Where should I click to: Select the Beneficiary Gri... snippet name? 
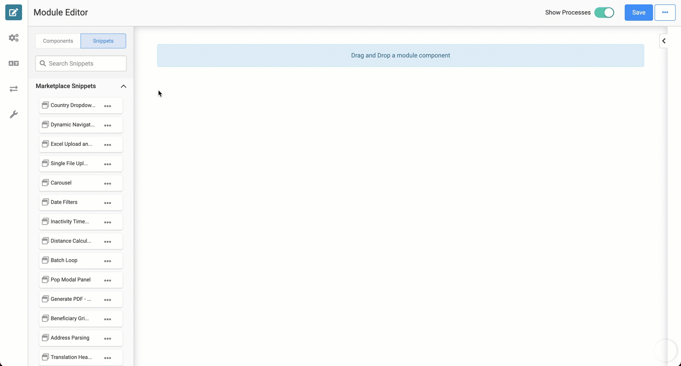[70, 318]
